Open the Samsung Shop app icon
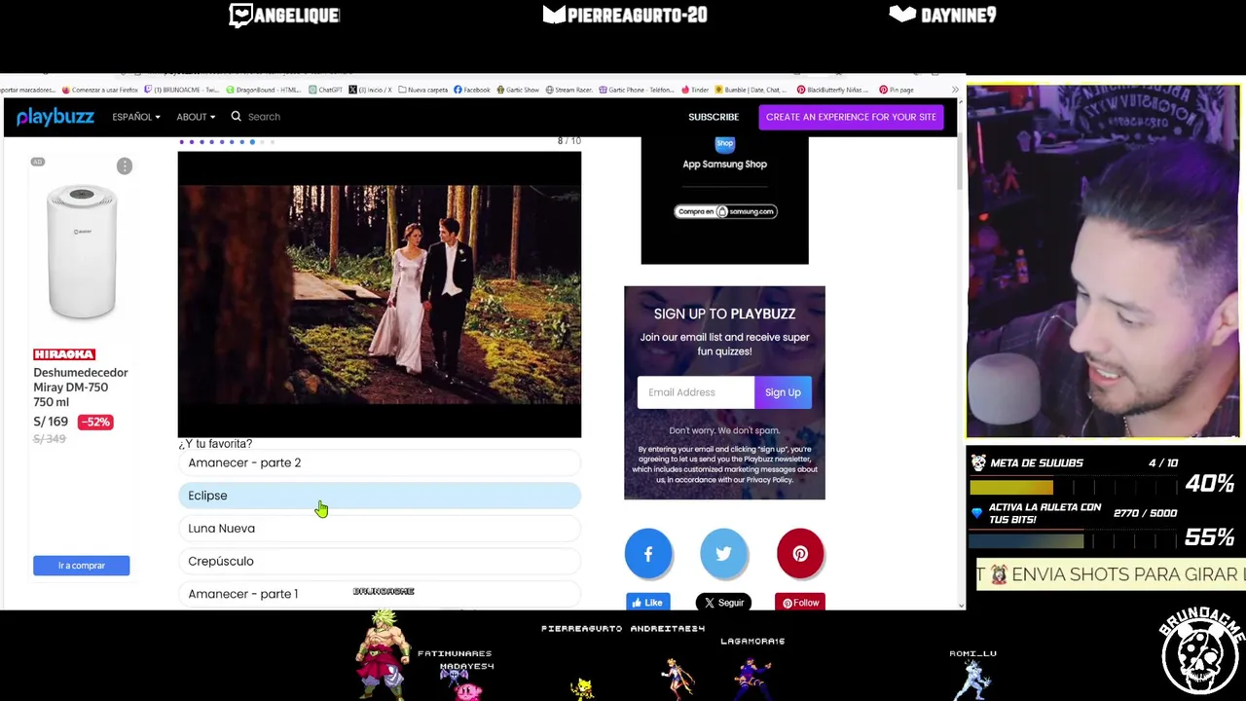This screenshot has height=701, width=1246. 724,144
